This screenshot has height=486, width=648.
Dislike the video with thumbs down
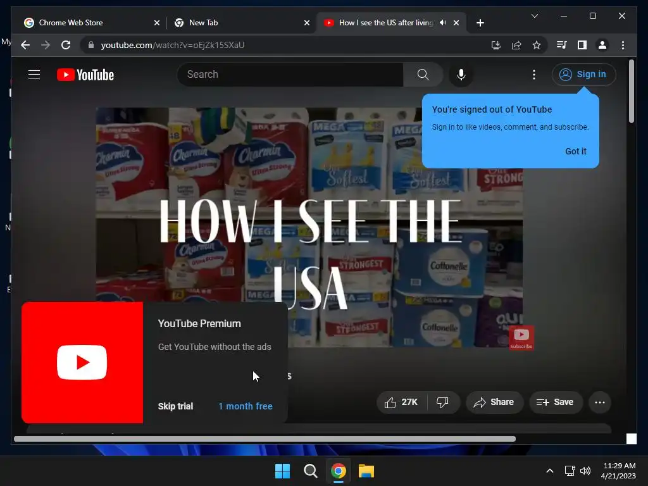tap(442, 402)
